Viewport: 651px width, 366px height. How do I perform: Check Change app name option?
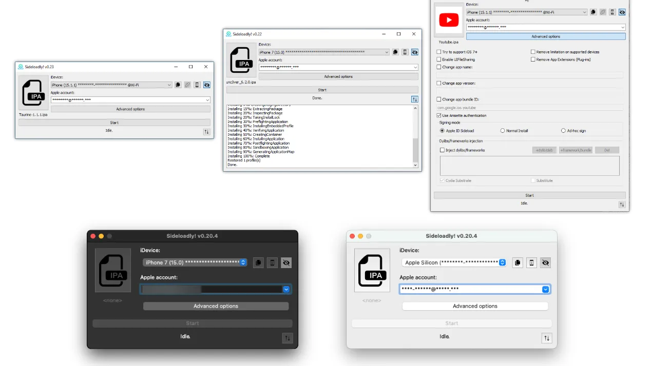pos(438,67)
